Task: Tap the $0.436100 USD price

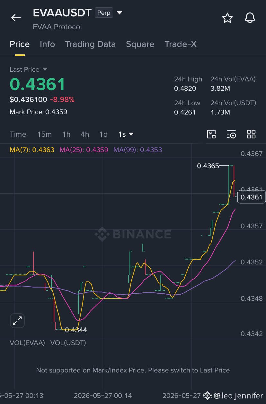Action: tap(28, 100)
